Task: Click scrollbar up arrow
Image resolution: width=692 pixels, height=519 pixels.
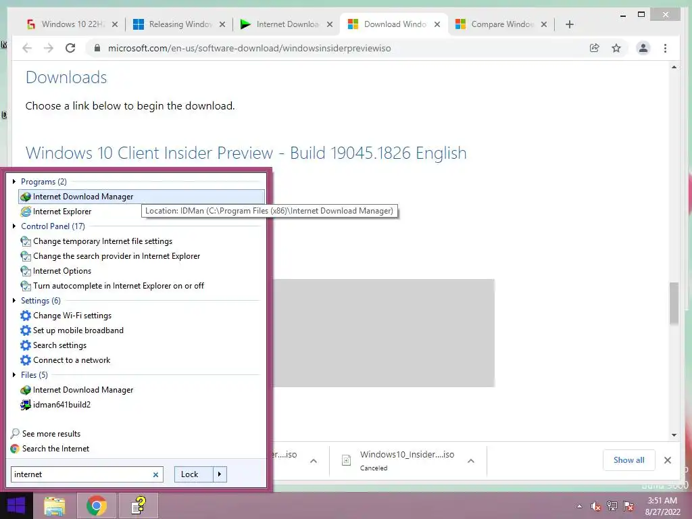Action: tap(674, 67)
